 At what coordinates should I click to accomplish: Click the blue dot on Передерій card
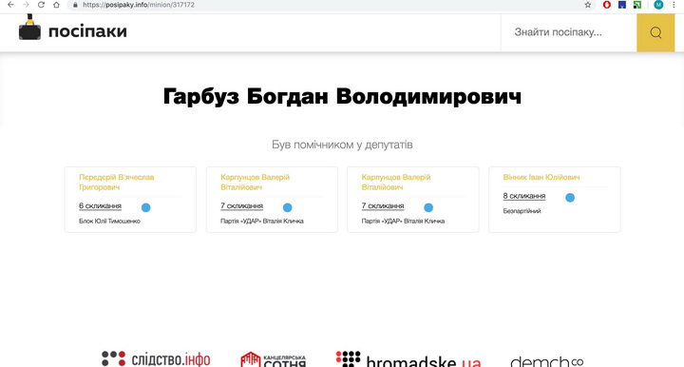(x=145, y=207)
